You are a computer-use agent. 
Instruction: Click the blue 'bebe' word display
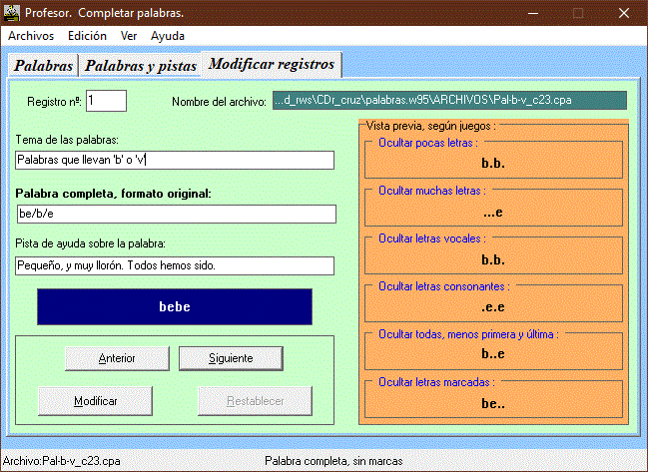pos(175,306)
